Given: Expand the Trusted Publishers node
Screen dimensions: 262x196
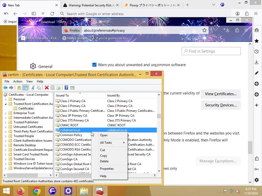Looking at the screenshot, I should click(6, 122).
